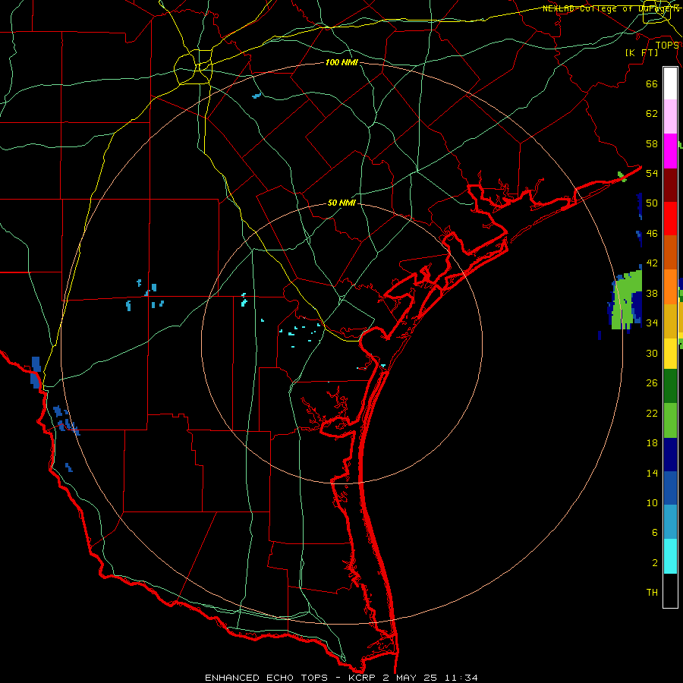The width and height of the screenshot is (683, 683).
Task: Click the "2 MAY 25 11:34" timestamp
Action: pos(431,678)
